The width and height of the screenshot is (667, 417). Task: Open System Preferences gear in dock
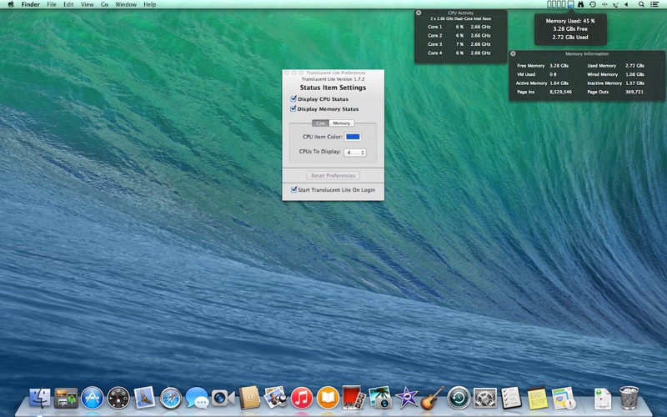484,399
